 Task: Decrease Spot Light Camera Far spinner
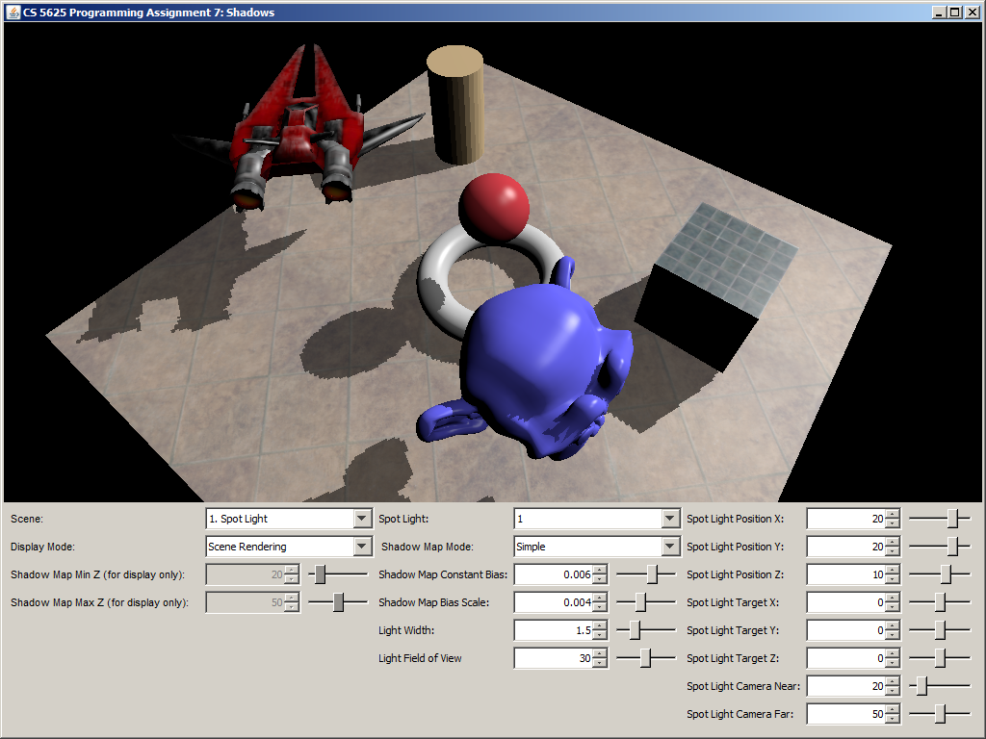pos(893,719)
